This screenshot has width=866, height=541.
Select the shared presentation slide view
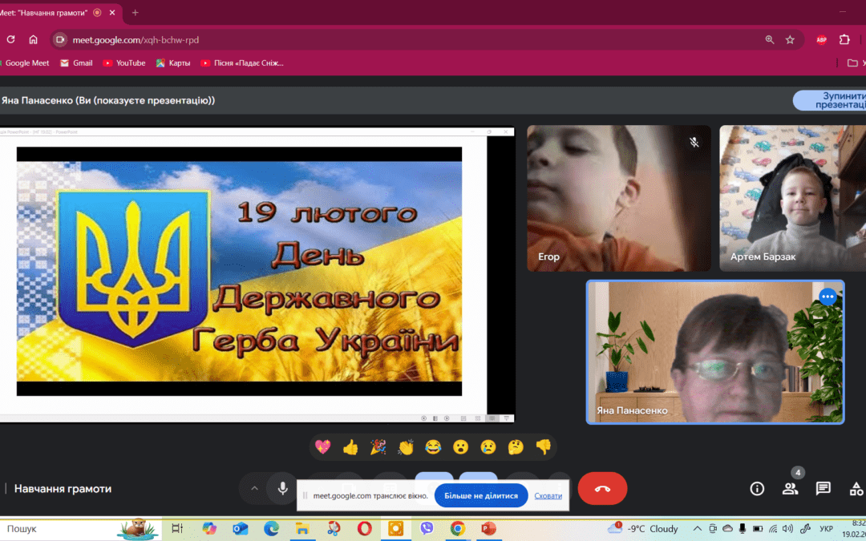tap(257, 275)
